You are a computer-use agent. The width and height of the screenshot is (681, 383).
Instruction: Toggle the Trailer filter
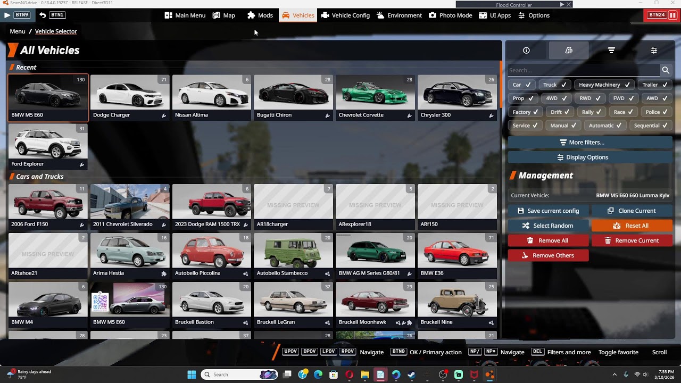pos(654,85)
